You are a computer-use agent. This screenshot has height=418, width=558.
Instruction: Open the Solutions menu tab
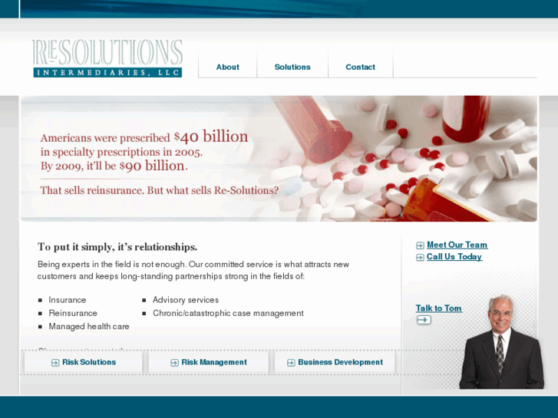pos(292,67)
